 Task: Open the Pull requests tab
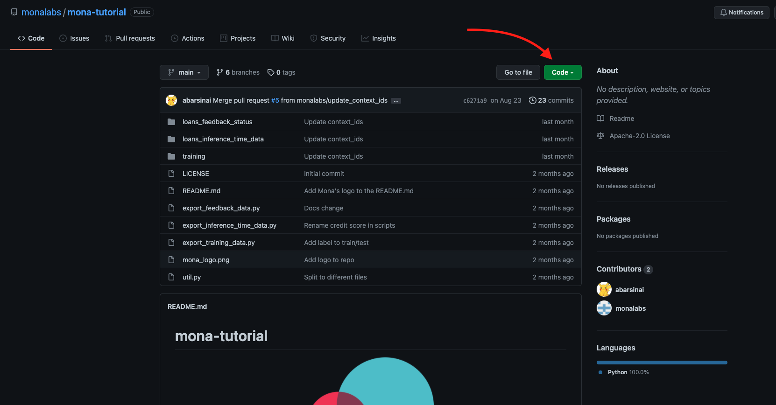(x=130, y=38)
